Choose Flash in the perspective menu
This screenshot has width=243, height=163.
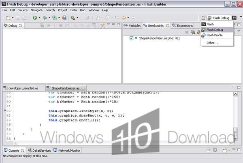point(217,24)
